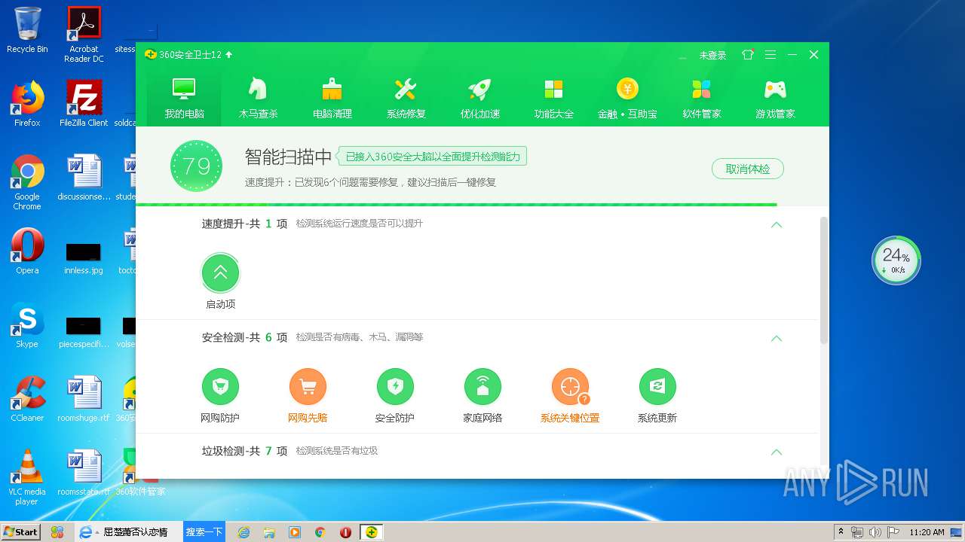The image size is (965, 542).
Task: Open Chrome from the taskbar
Action: 320,532
